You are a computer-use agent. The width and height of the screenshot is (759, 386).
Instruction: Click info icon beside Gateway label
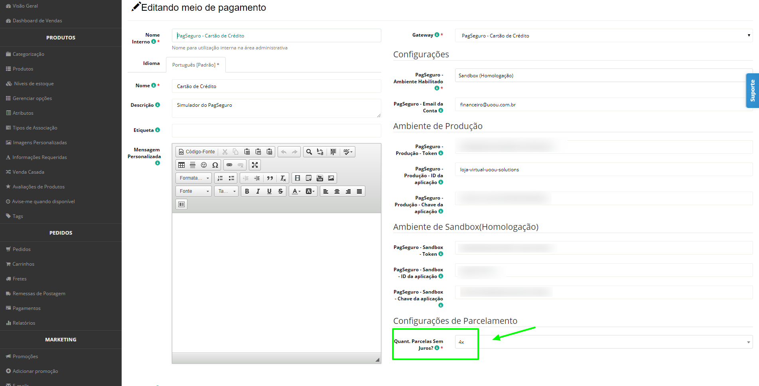(x=437, y=35)
